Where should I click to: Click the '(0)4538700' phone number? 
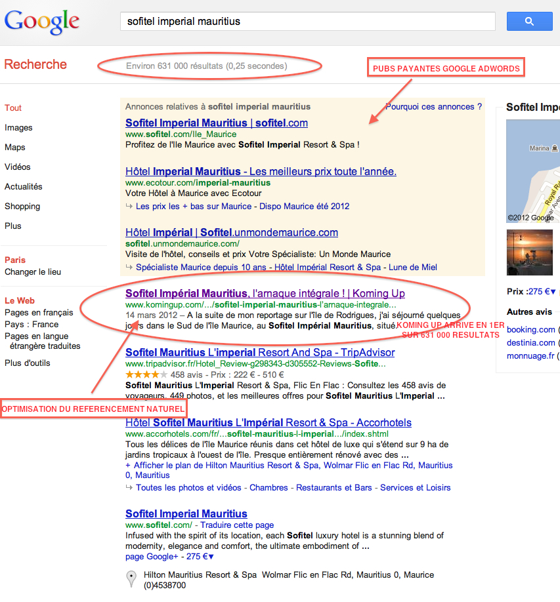pyautogui.click(x=165, y=586)
